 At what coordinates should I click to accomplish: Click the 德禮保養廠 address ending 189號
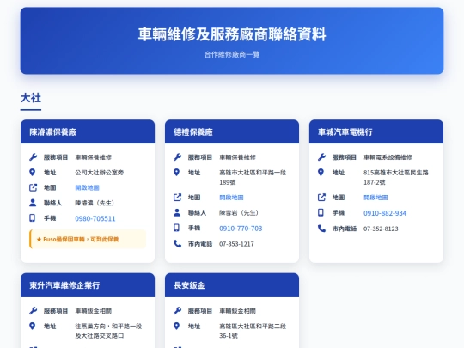[x=253, y=177]
